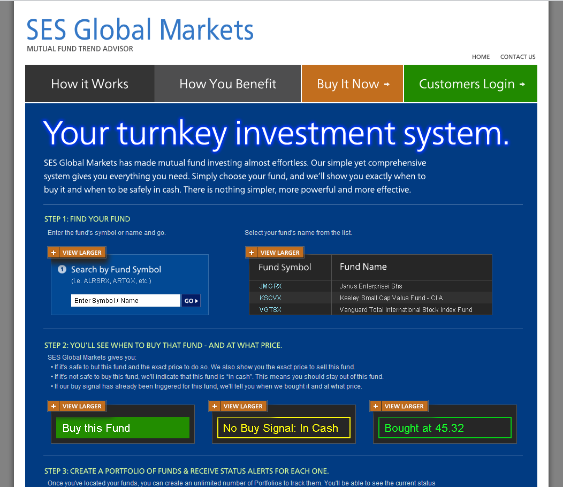This screenshot has height=487, width=563.
Task: Select the KSCVX fund symbol
Action: click(x=270, y=298)
